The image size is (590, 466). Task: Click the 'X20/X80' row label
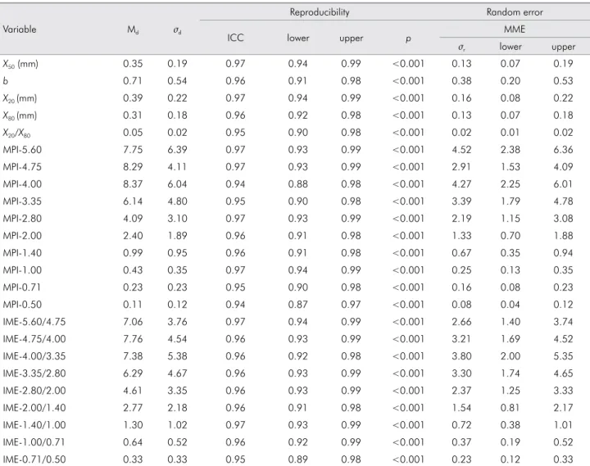coord(16,133)
